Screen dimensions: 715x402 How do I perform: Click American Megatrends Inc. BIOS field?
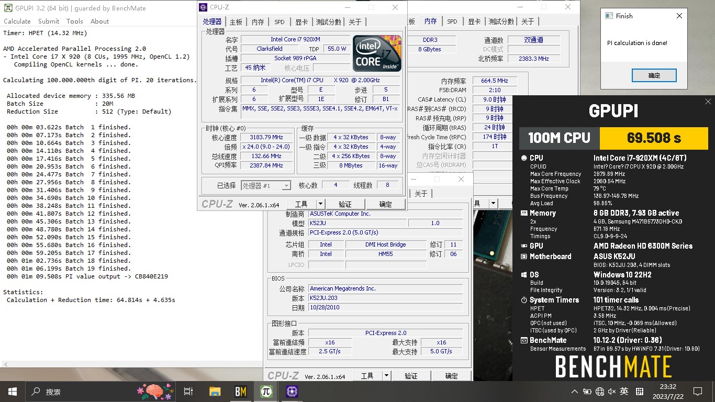pos(385,288)
